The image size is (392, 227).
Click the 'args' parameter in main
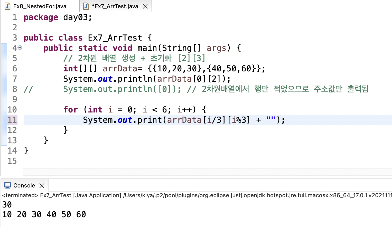[x=216, y=48]
